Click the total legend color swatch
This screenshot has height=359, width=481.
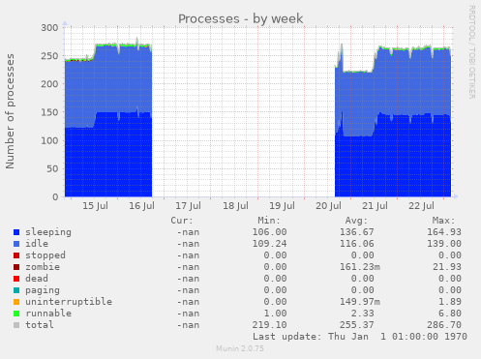click(16, 325)
